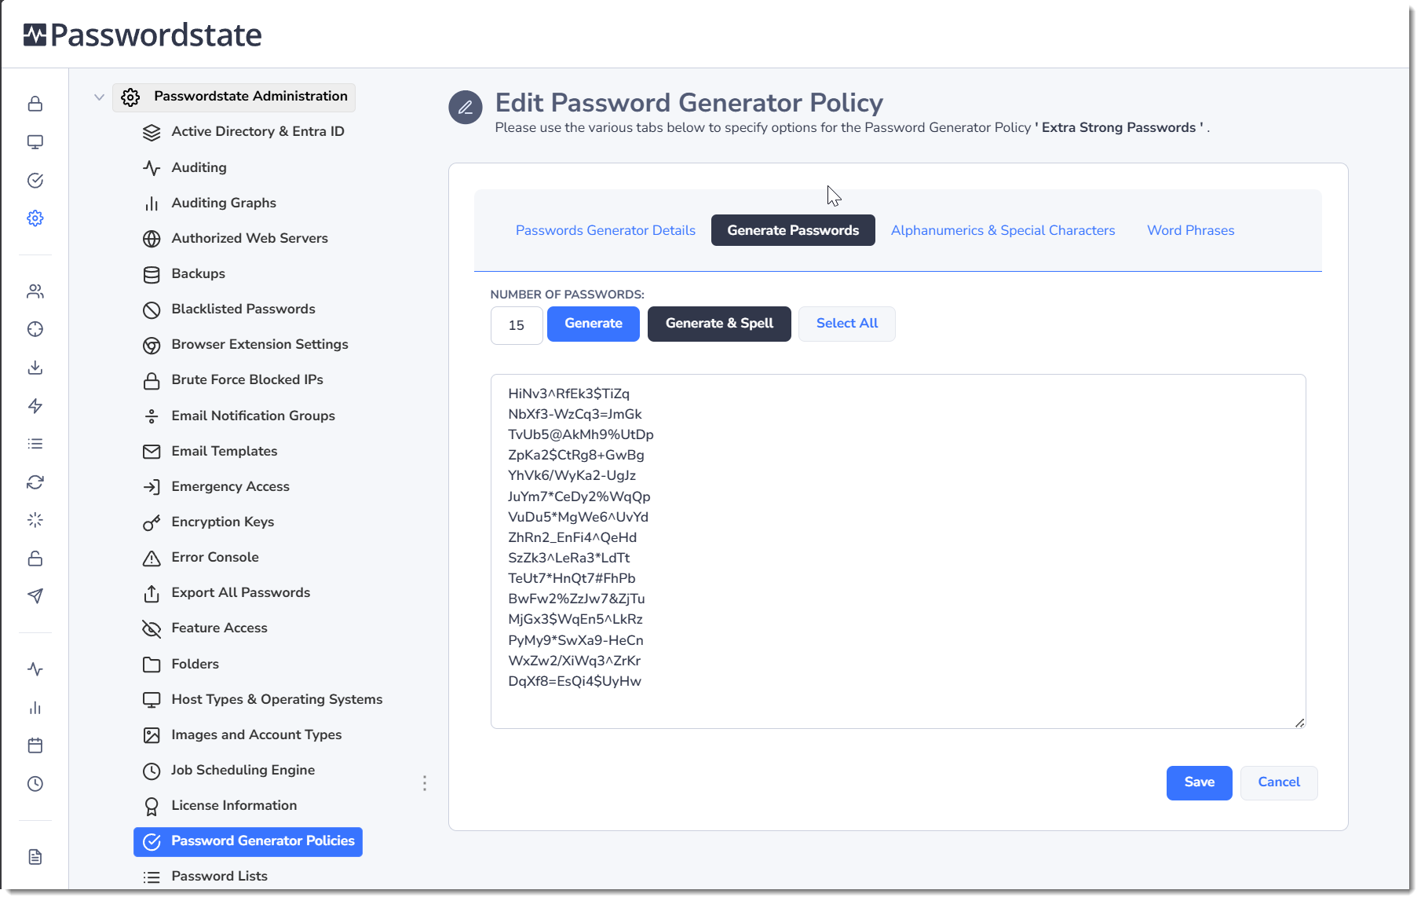Select the Generate Passwords tab
The width and height of the screenshot is (1421, 901).
pos(793,230)
